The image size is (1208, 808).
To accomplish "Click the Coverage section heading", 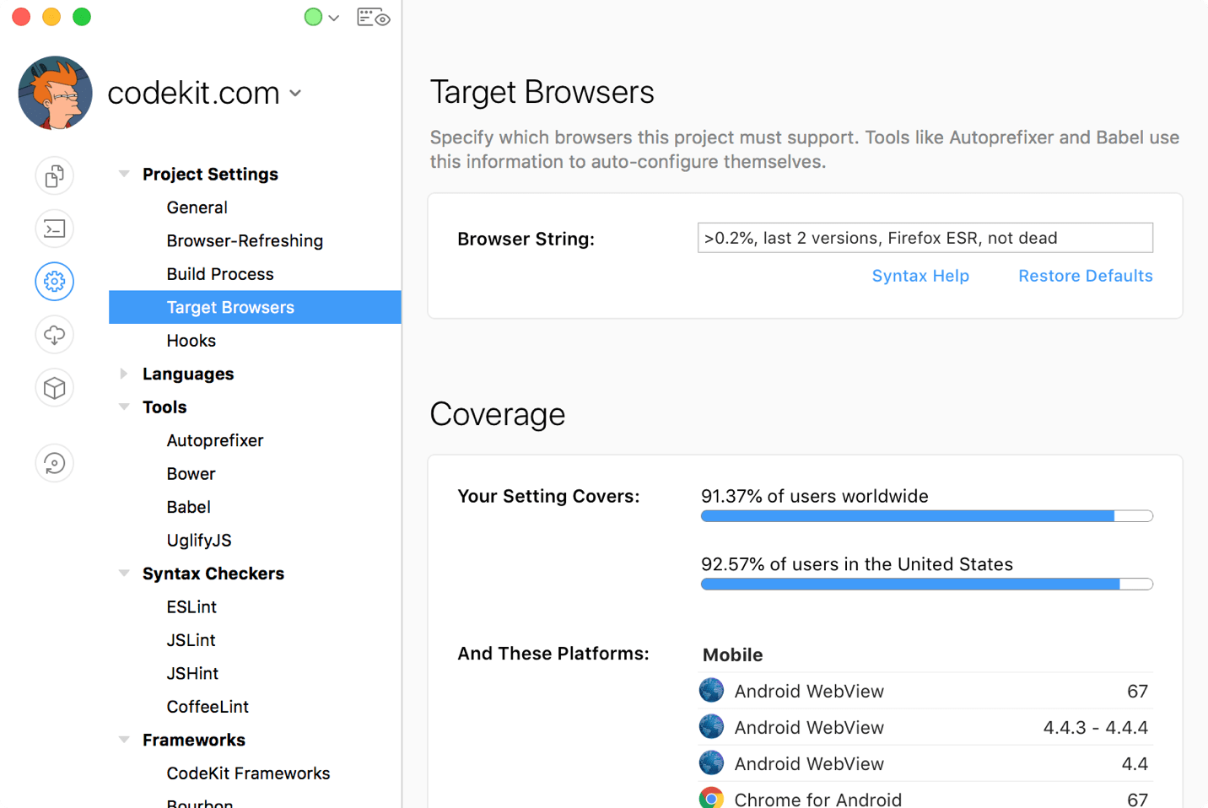I will coord(498,415).
